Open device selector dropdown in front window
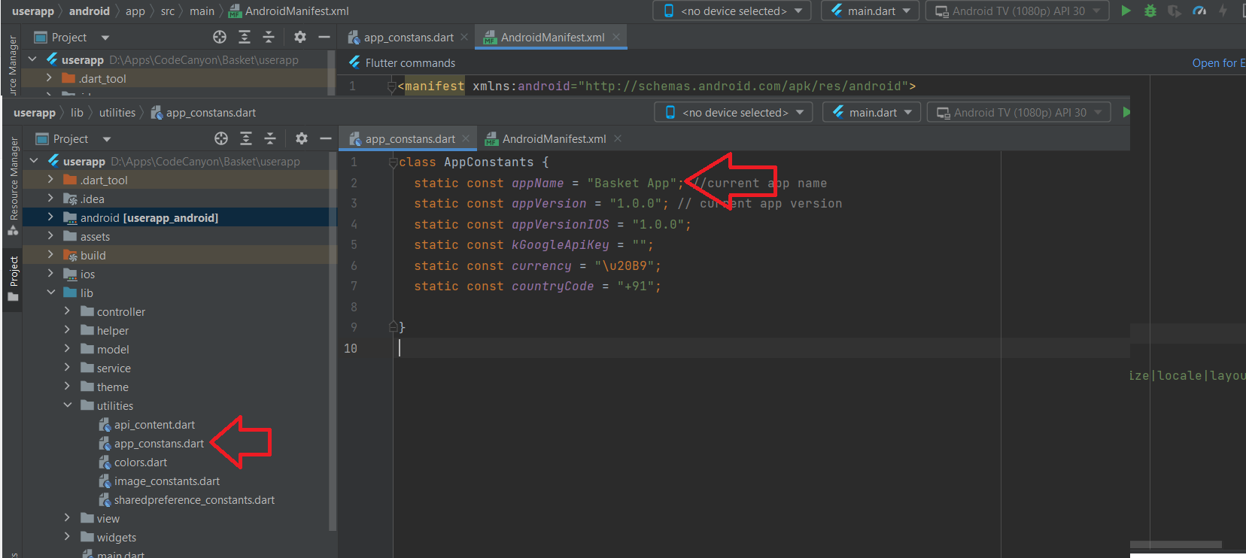 [734, 112]
